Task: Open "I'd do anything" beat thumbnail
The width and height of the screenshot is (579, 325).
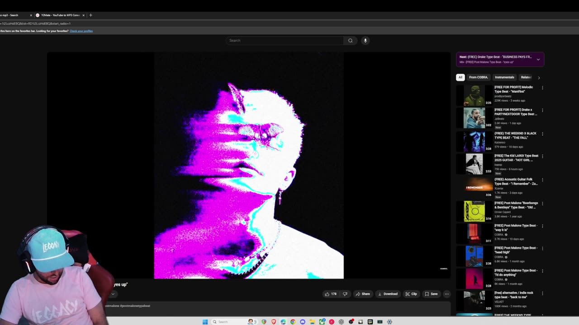Action: point(474,279)
